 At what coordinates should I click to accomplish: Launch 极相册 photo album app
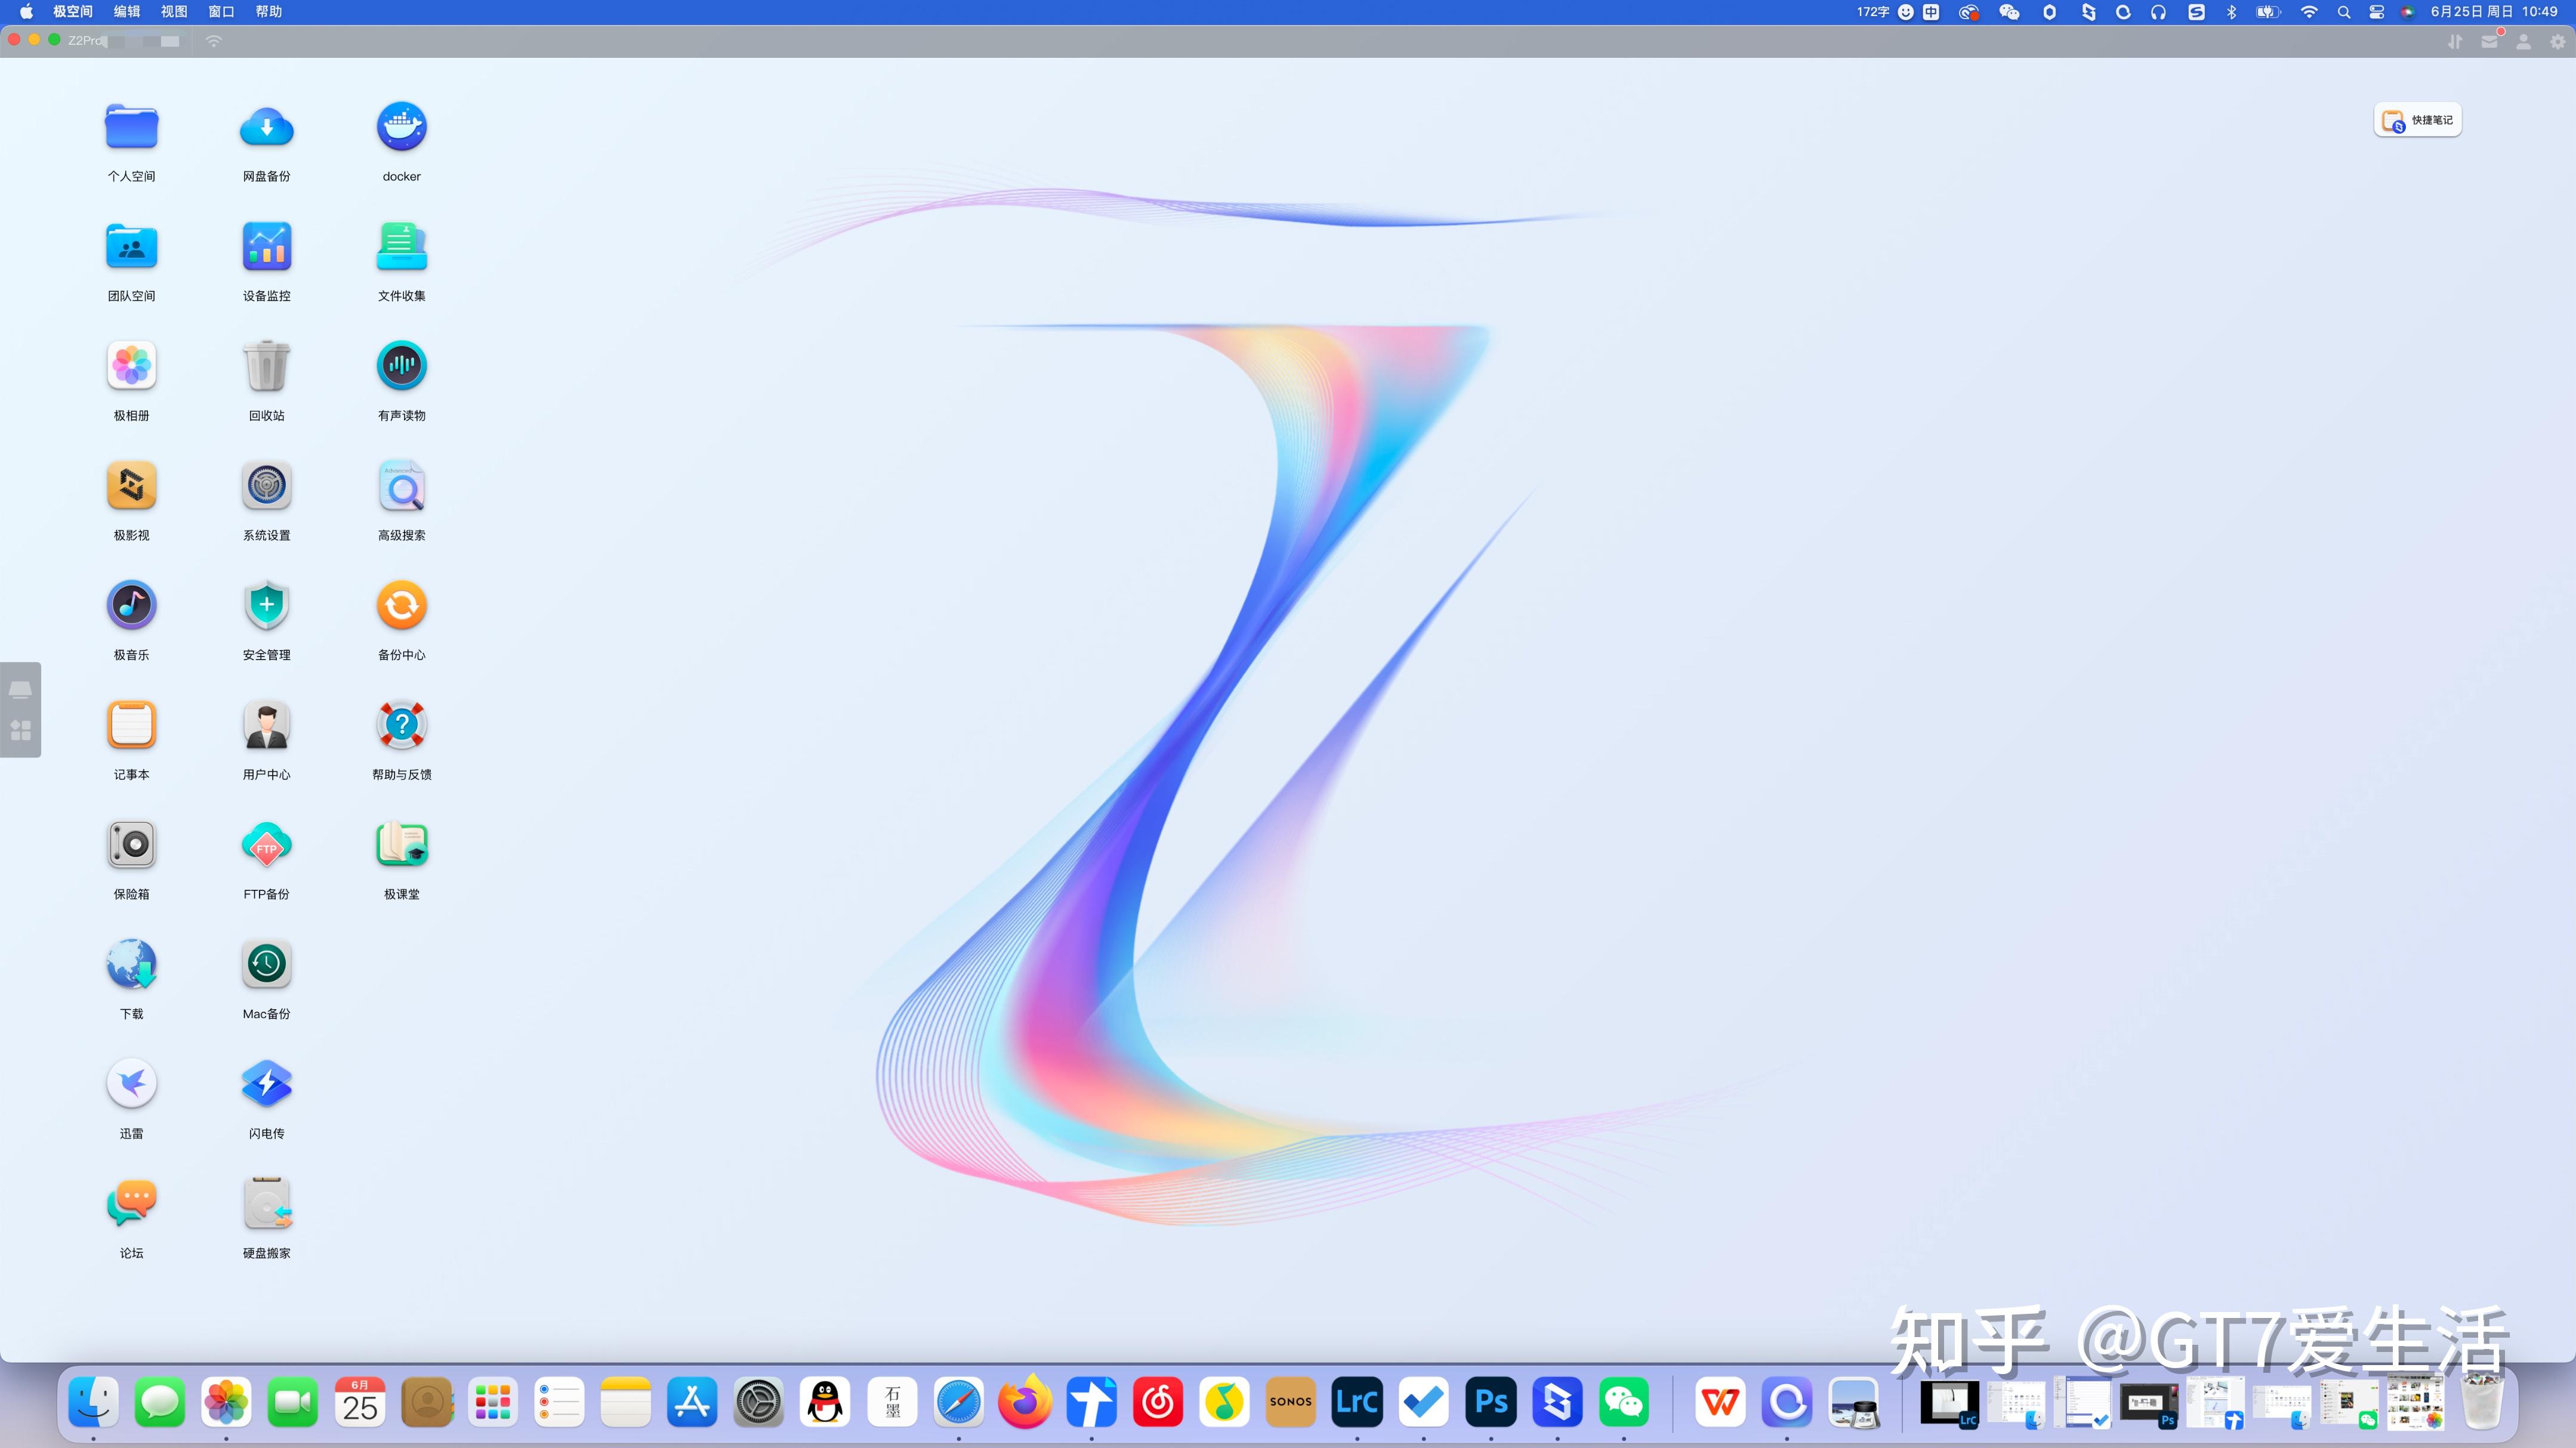tap(131, 366)
